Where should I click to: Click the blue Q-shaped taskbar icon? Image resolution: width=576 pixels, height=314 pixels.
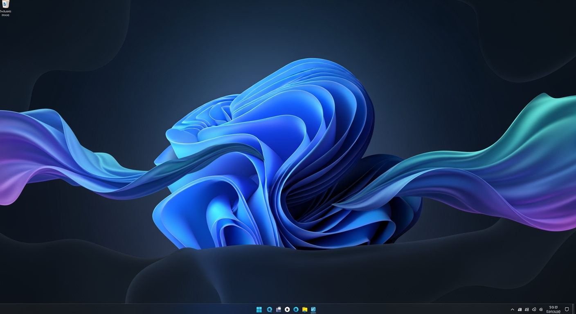coord(269,310)
